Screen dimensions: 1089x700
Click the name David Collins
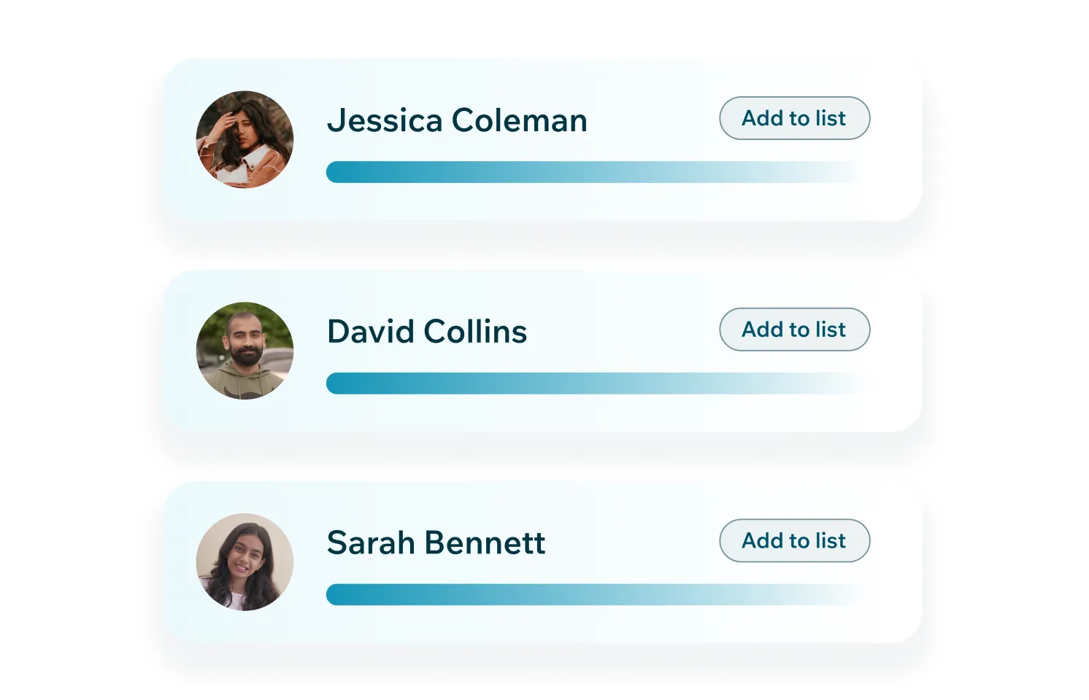427,331
